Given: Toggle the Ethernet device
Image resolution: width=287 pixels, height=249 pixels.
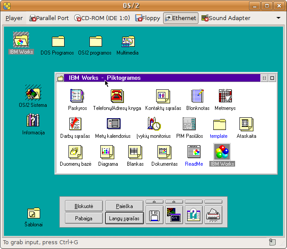Looking at the screenshot, I should [x=181, y=18].
